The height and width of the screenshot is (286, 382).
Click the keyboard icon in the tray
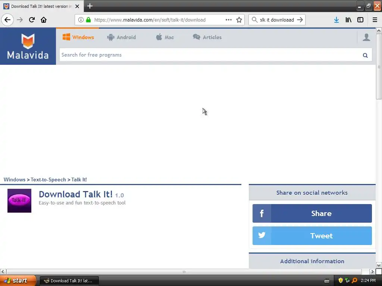327,281
